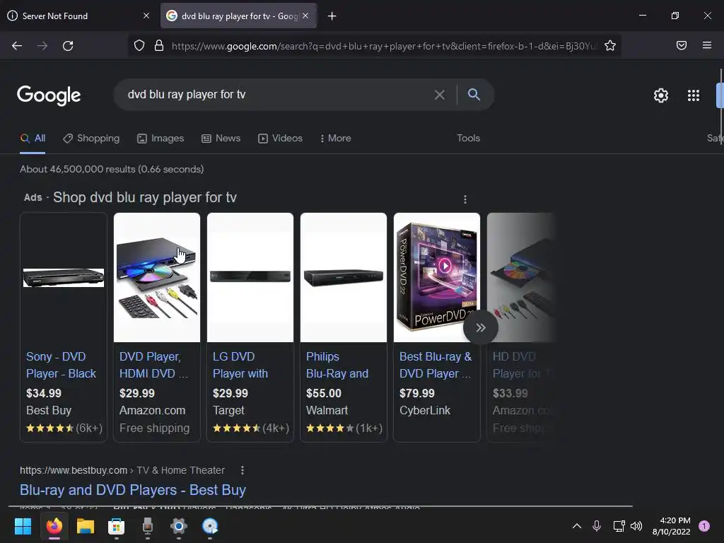Open the Google apps grid
The width and height of the screenshot is (724, 543).
[693, 95]
